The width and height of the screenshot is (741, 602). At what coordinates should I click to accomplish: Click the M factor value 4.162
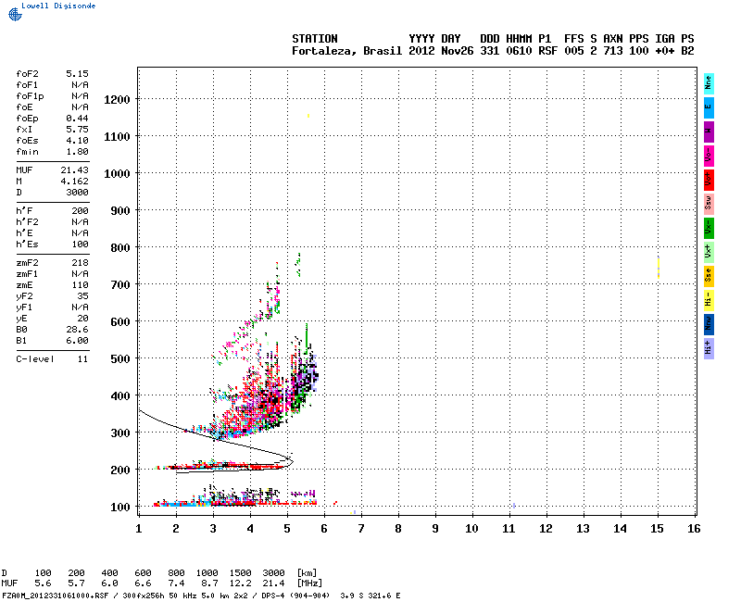coord(74,182)
